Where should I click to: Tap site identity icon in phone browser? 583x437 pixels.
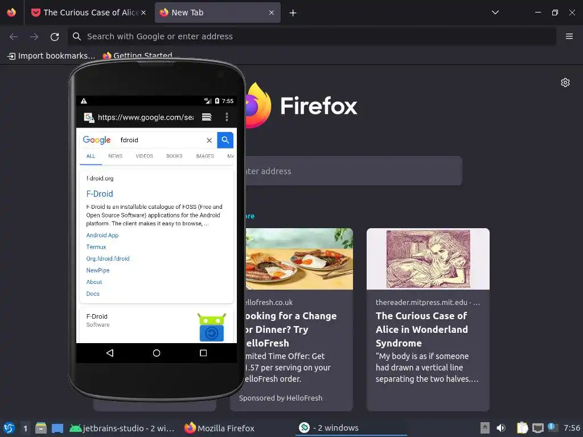89,117
